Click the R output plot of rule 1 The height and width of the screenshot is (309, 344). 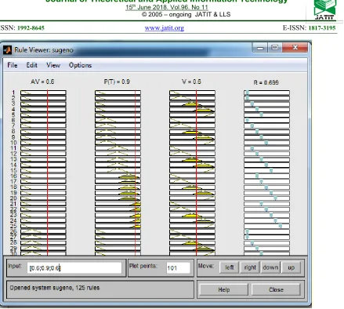pos(266,93)
